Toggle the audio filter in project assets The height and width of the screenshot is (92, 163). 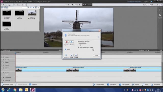7,7
